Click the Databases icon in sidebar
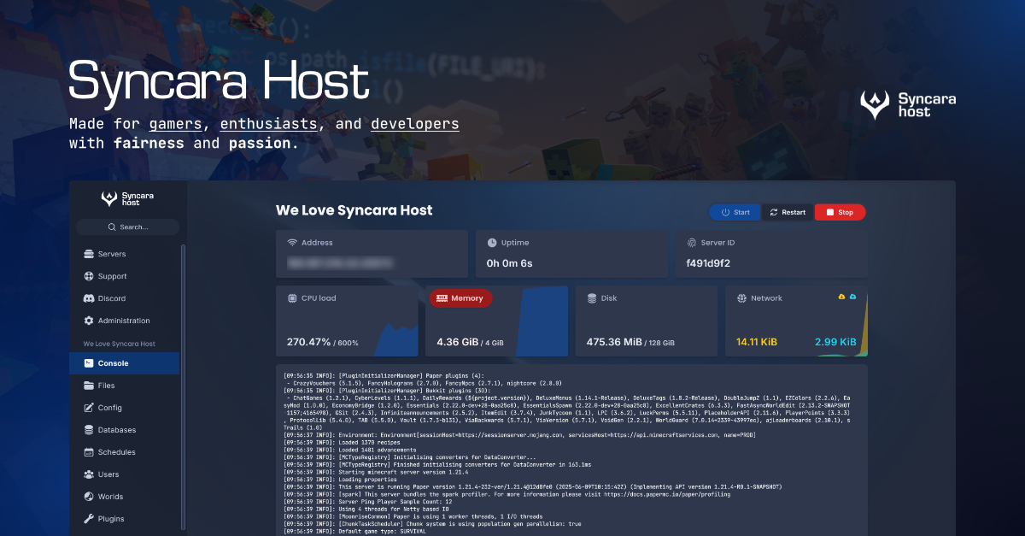1025x536 pixels. pos(89,430)
